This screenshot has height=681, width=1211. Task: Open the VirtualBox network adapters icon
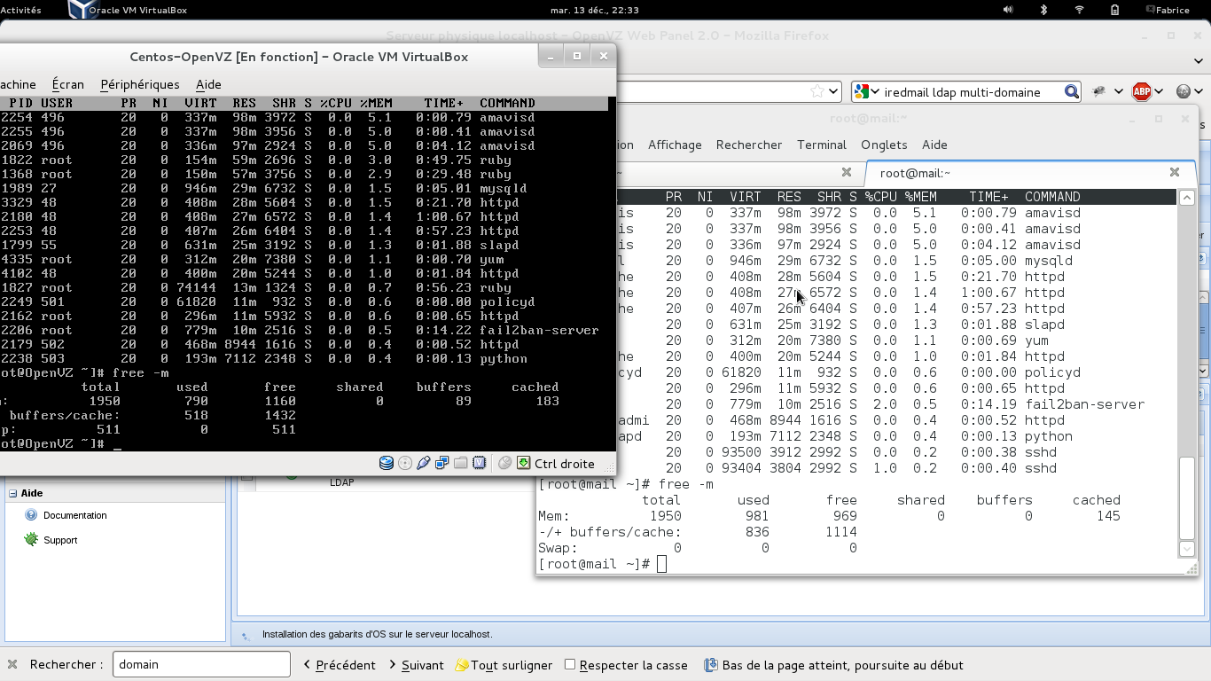click(441, 463)
